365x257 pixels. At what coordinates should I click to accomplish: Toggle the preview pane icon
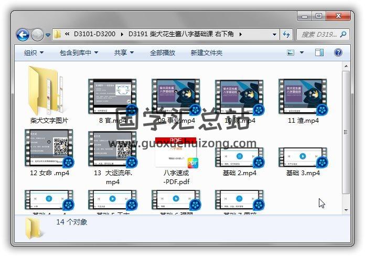(319, 52)
